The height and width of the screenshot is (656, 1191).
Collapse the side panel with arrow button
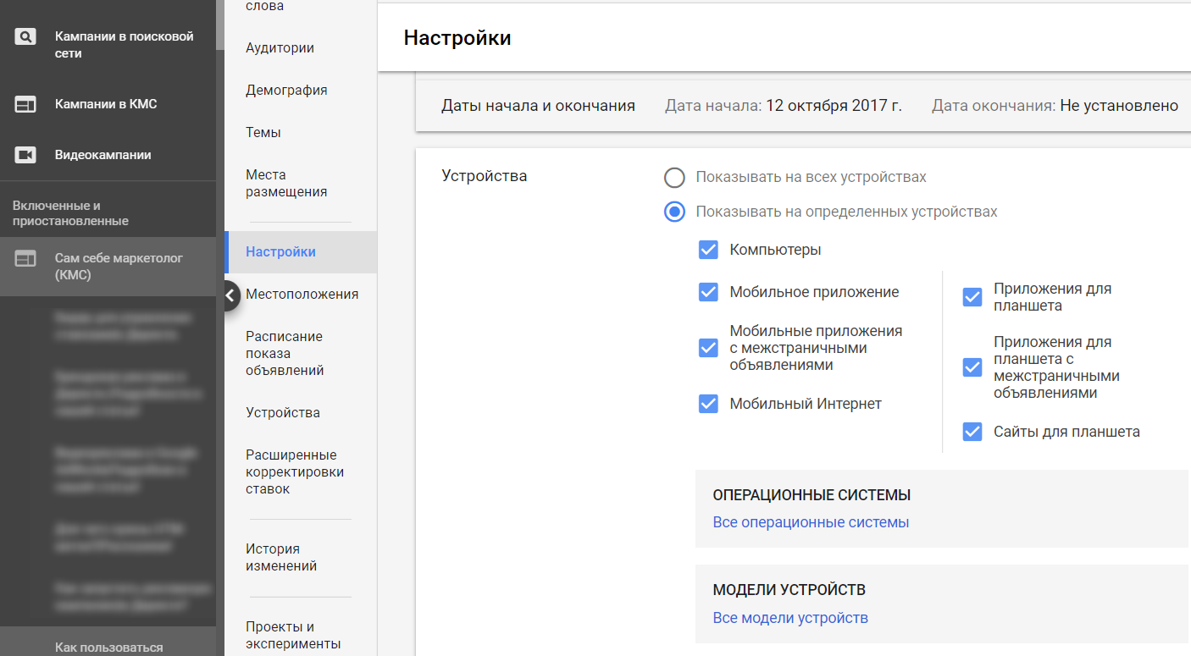pyautogui.click(x=230, y=295)
